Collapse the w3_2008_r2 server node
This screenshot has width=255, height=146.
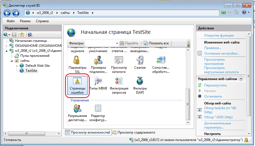click(6, 51)
